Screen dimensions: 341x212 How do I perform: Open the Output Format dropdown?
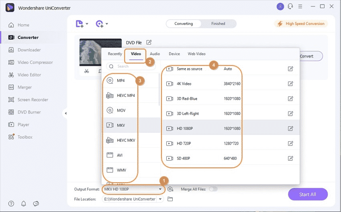tap(133, 189)
